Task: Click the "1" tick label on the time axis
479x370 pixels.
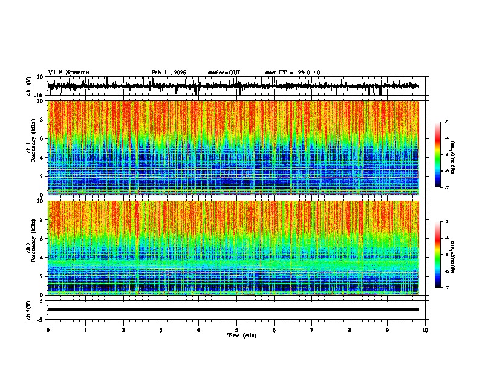Action: pyautogui.click(x=85, y=330)
